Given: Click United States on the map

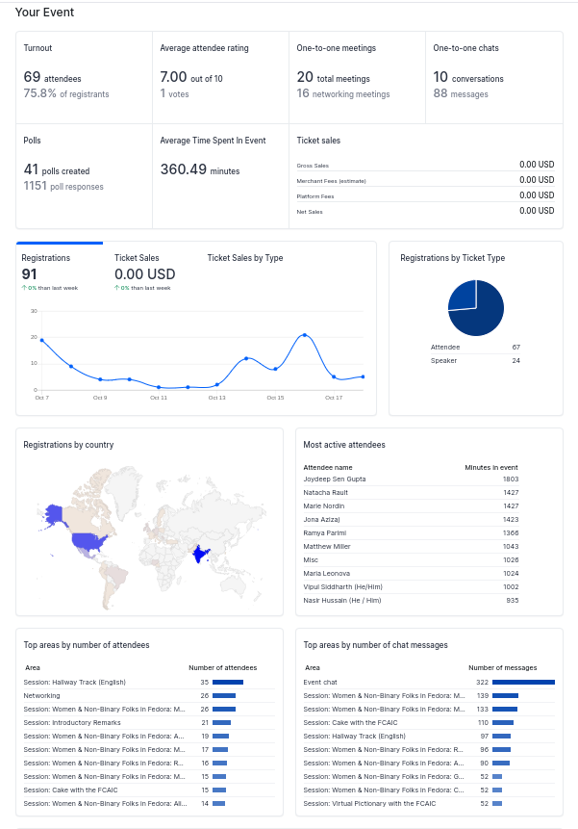Looking at the screenshot, I should 88,541.
